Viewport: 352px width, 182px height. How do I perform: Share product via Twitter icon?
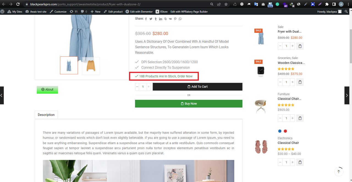(x=151, y=19)
